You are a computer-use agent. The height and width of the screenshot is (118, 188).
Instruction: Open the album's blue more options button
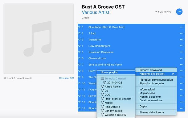pyautogui.click(x=179, y=12)
